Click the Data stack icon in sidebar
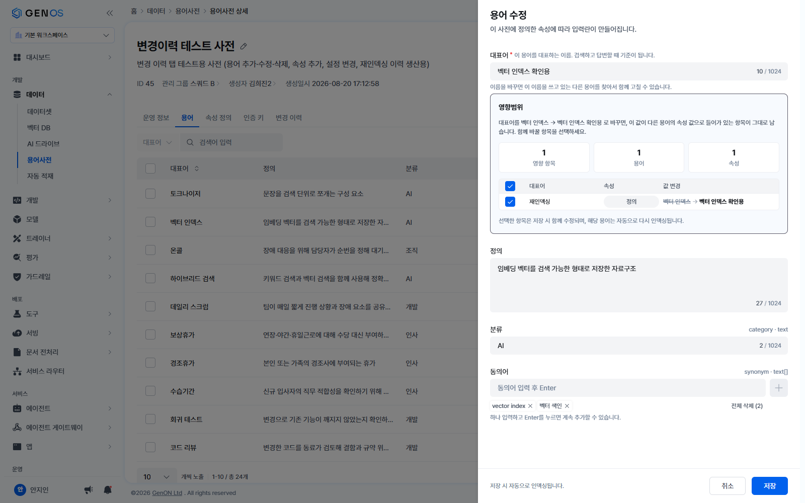Image resolution: width=805 pixels, height=503 pixels. pyautogui.click(x=17, y=95)
